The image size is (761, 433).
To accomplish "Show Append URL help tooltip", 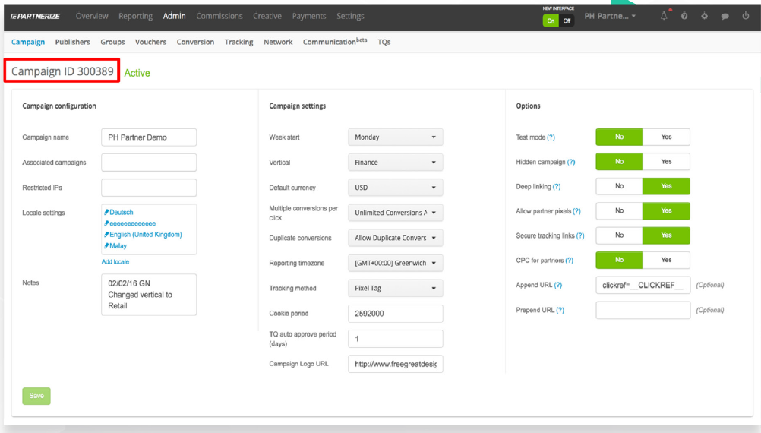I will click(557, 285).
